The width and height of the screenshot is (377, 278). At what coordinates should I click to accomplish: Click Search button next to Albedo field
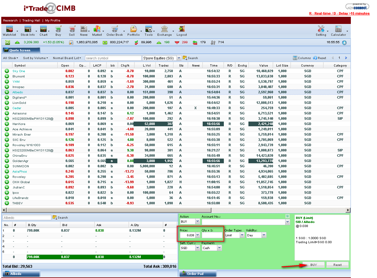coord(60,217)
